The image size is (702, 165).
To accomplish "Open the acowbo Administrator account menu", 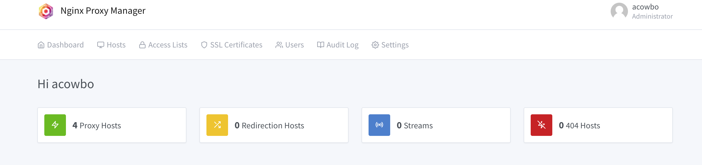I will pyautogui.click(x=642, y=11).
